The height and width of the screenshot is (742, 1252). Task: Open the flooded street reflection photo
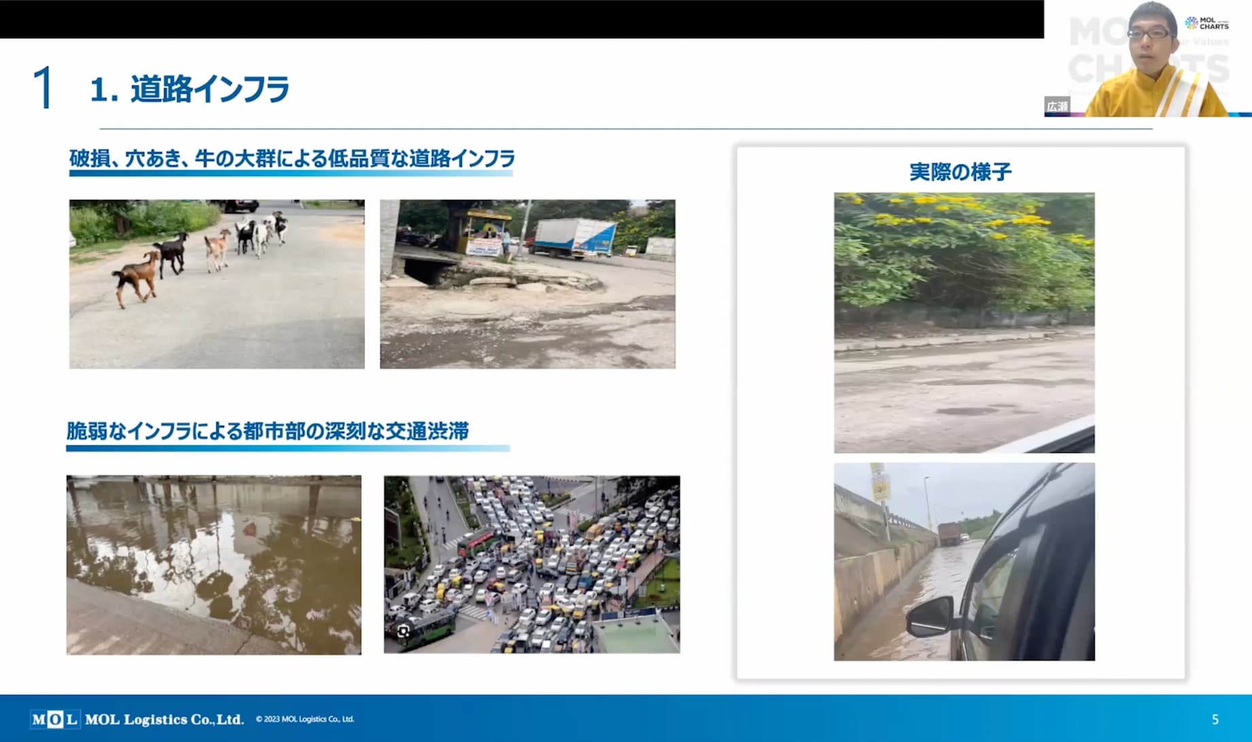pyautogui.click(x=214, y=564)
